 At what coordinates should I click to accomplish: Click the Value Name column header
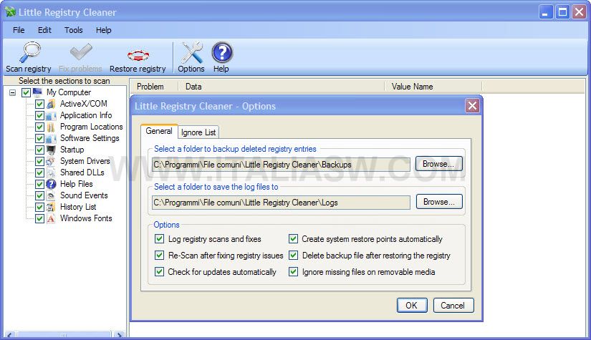(x=433, y=87)
